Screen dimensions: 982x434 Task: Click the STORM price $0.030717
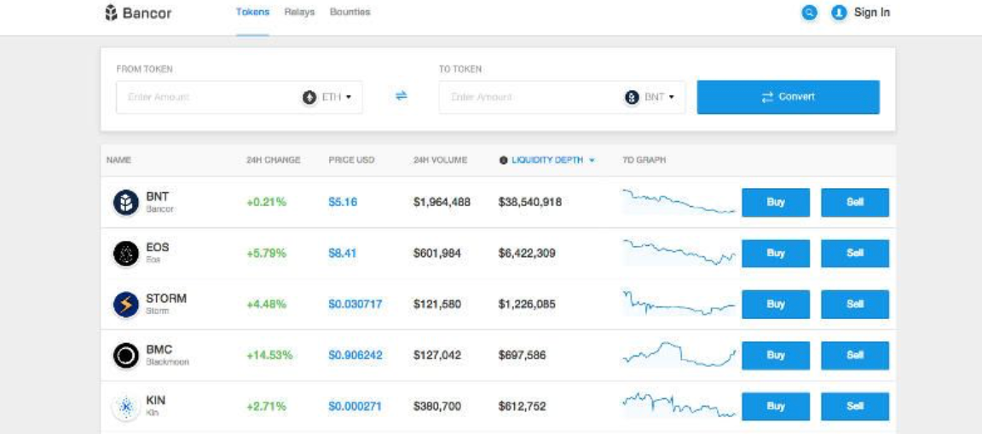(355, 305)
